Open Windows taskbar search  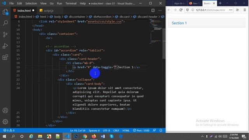click(x=13, y=136)
